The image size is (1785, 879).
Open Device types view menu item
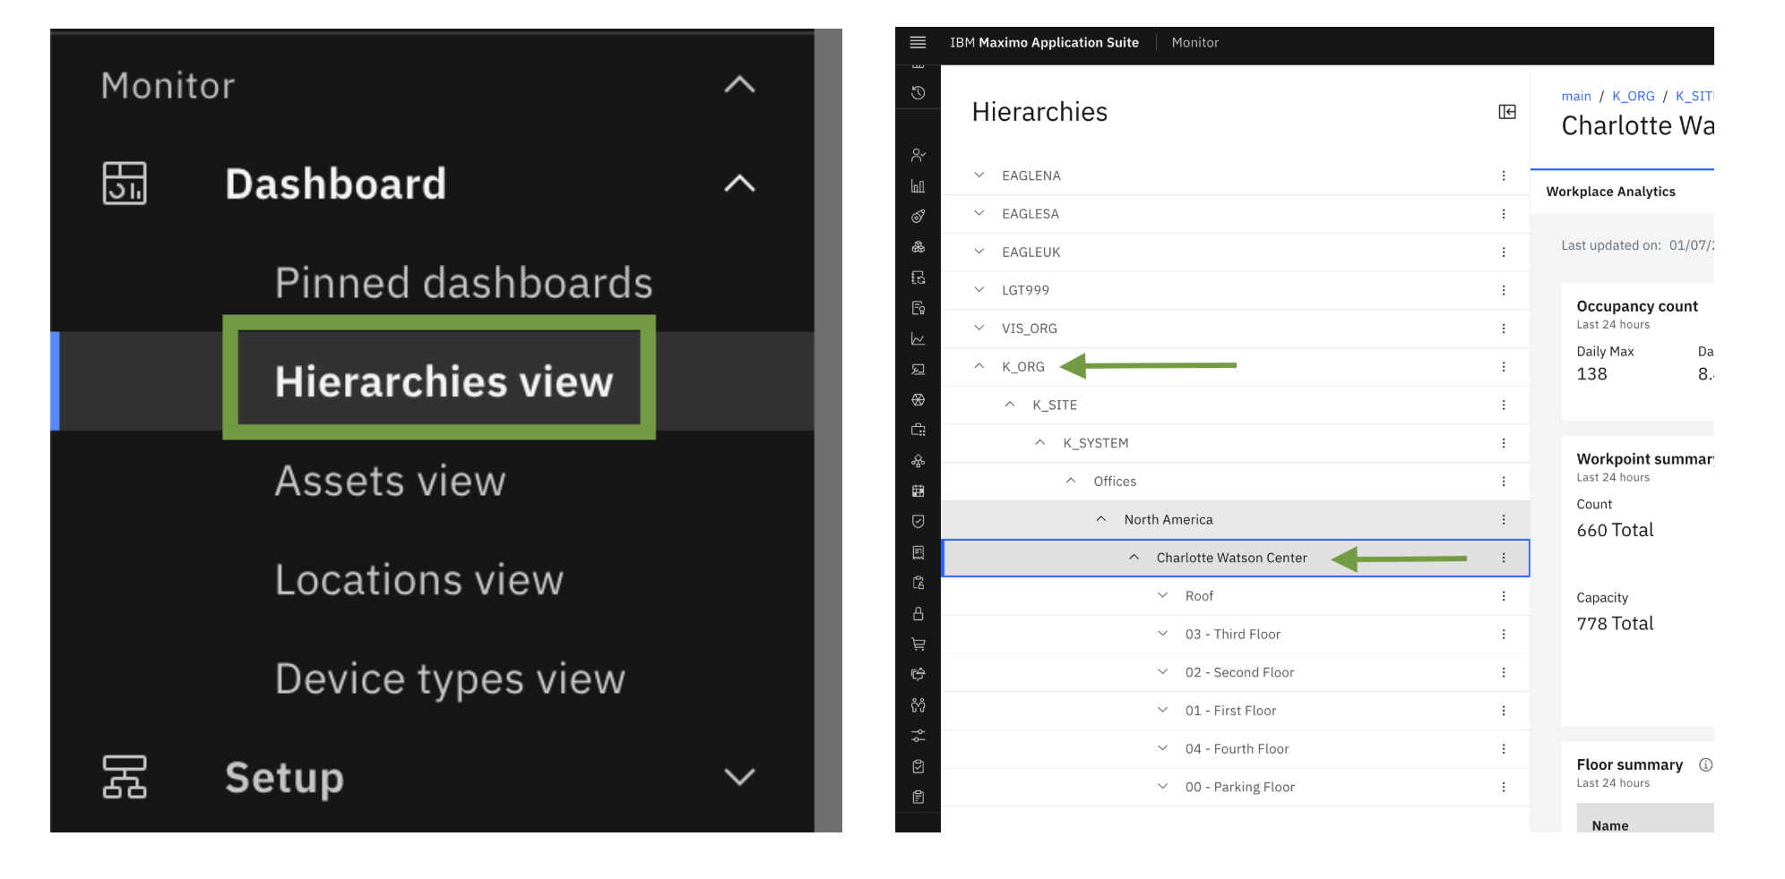[449, 678]
